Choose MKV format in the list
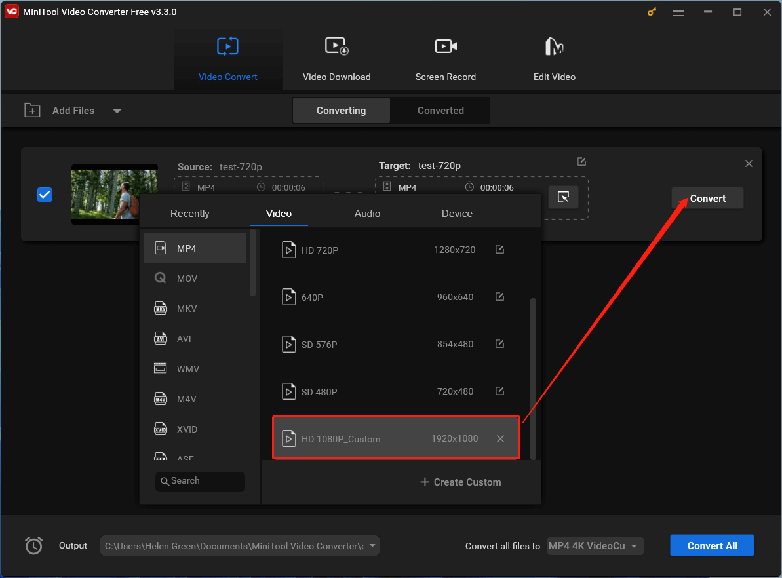Viewport: 782px width, 578px height. [x=195, y=309]
